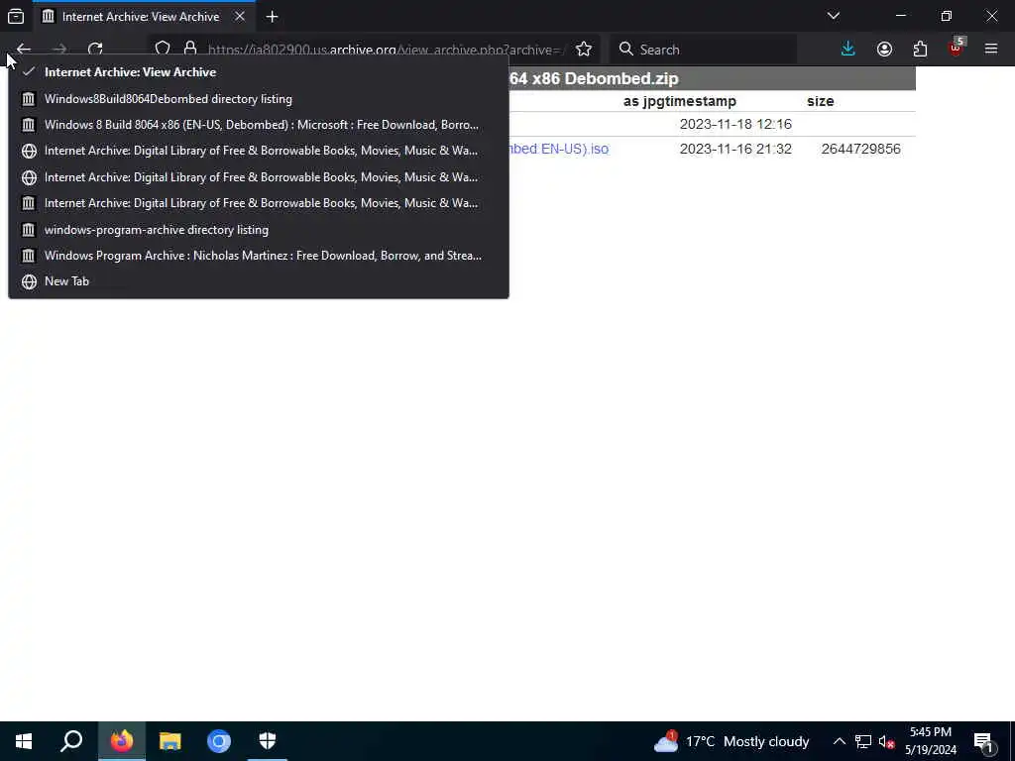
Task: Close the Internet Archive: View Archive tab
Action: 240,16
